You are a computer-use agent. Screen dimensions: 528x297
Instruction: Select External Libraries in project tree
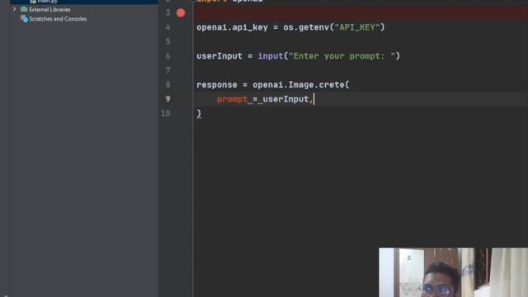click(x=49, y=10)
